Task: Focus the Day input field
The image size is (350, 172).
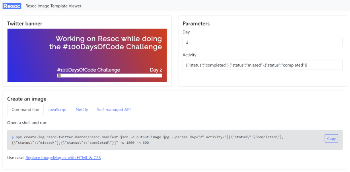Action: [262, 42]
